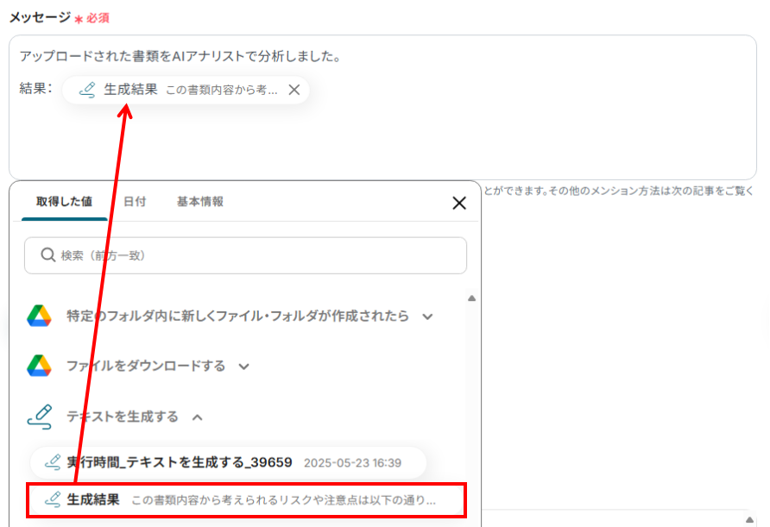Viewport: 770px width, 527px height.
Task: Switch to the 日付 tab
Action: point(135,202)
